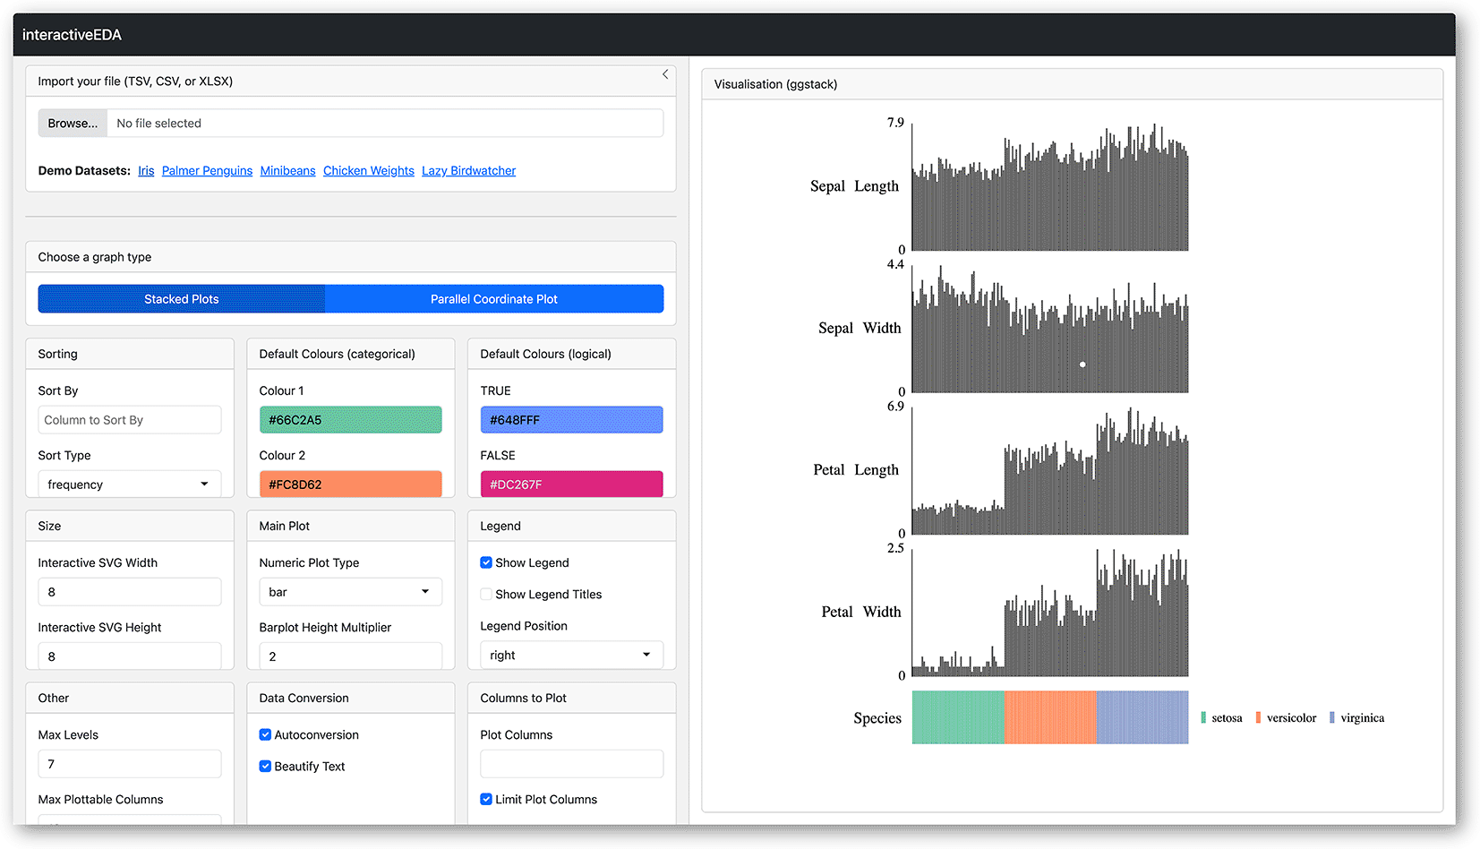Click the Browse... file button
This screenshot has width=1480, height=849.
click(73, 124)
